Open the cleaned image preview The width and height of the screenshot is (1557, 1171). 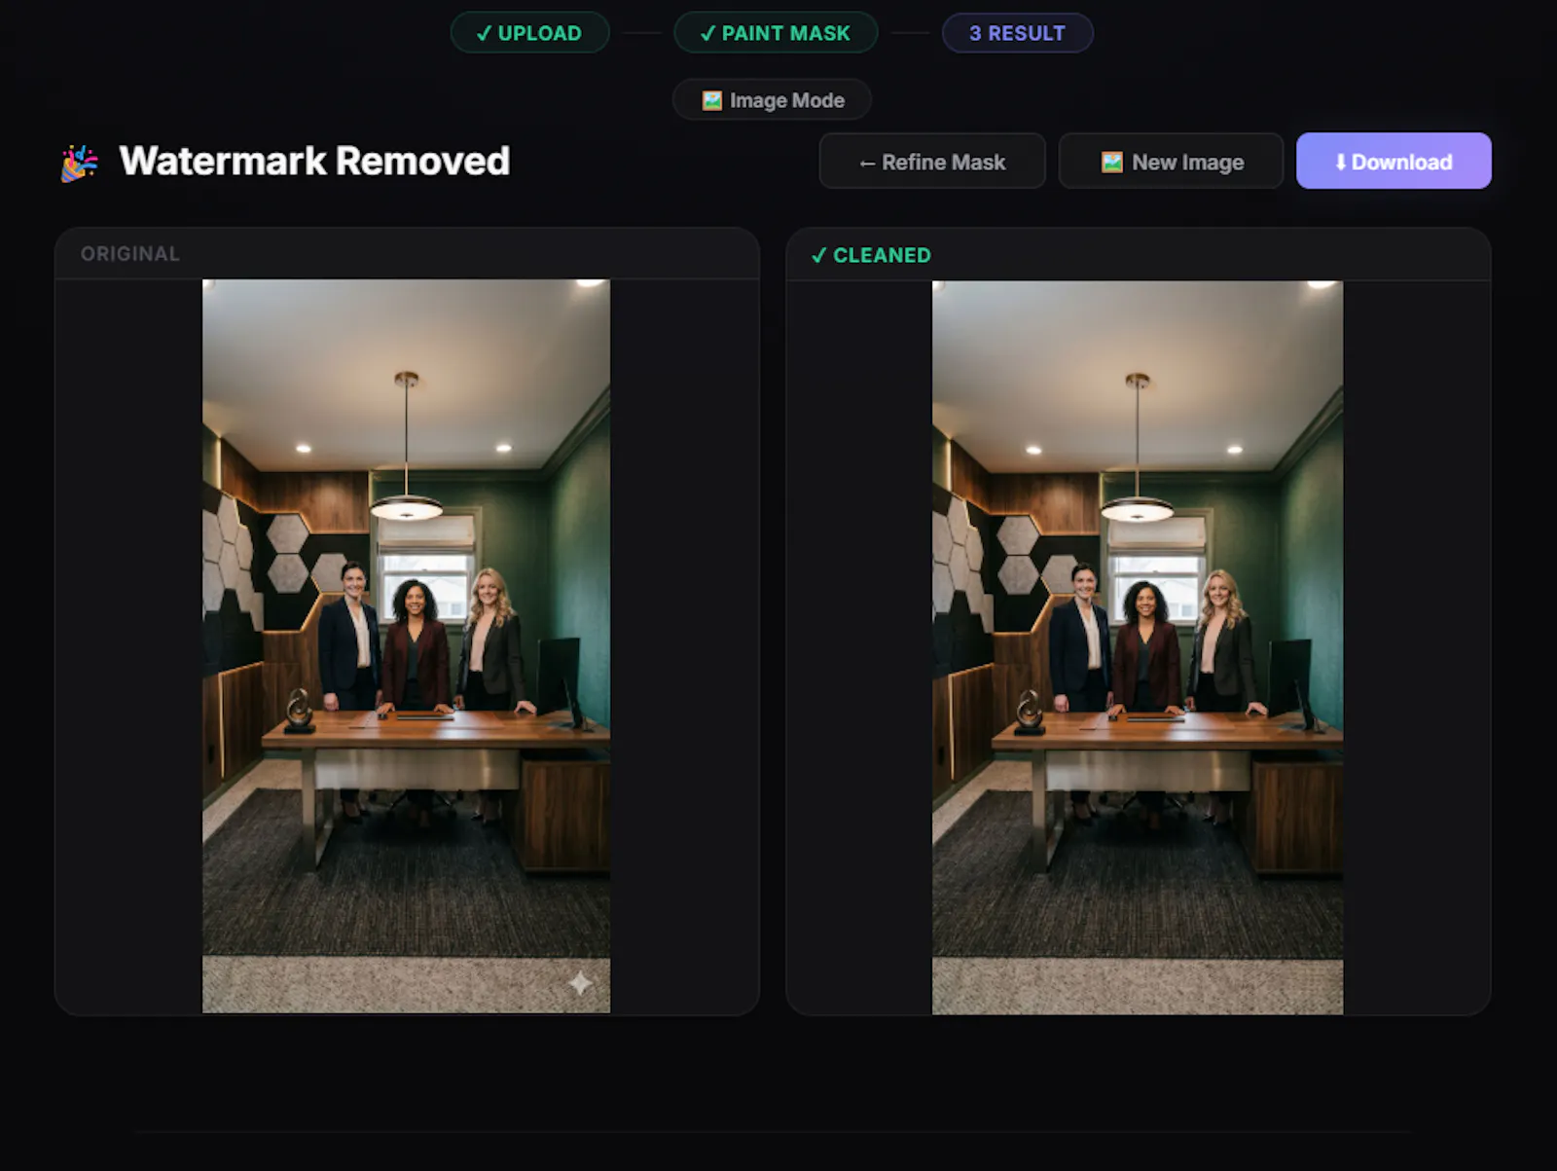tap(1138, 647)
